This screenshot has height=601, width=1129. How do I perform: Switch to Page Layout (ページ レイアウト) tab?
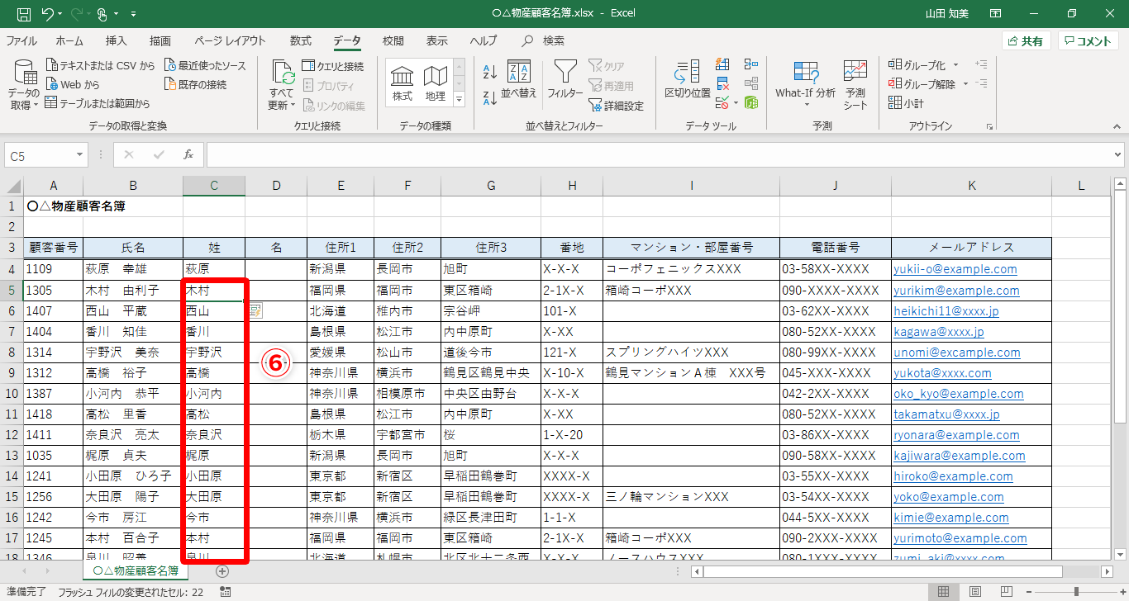[231, 40]
